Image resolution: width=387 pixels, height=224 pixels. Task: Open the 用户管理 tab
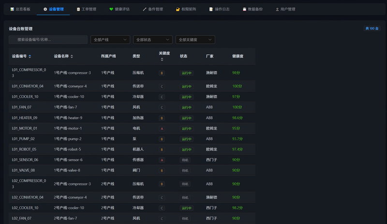[285, 9]
